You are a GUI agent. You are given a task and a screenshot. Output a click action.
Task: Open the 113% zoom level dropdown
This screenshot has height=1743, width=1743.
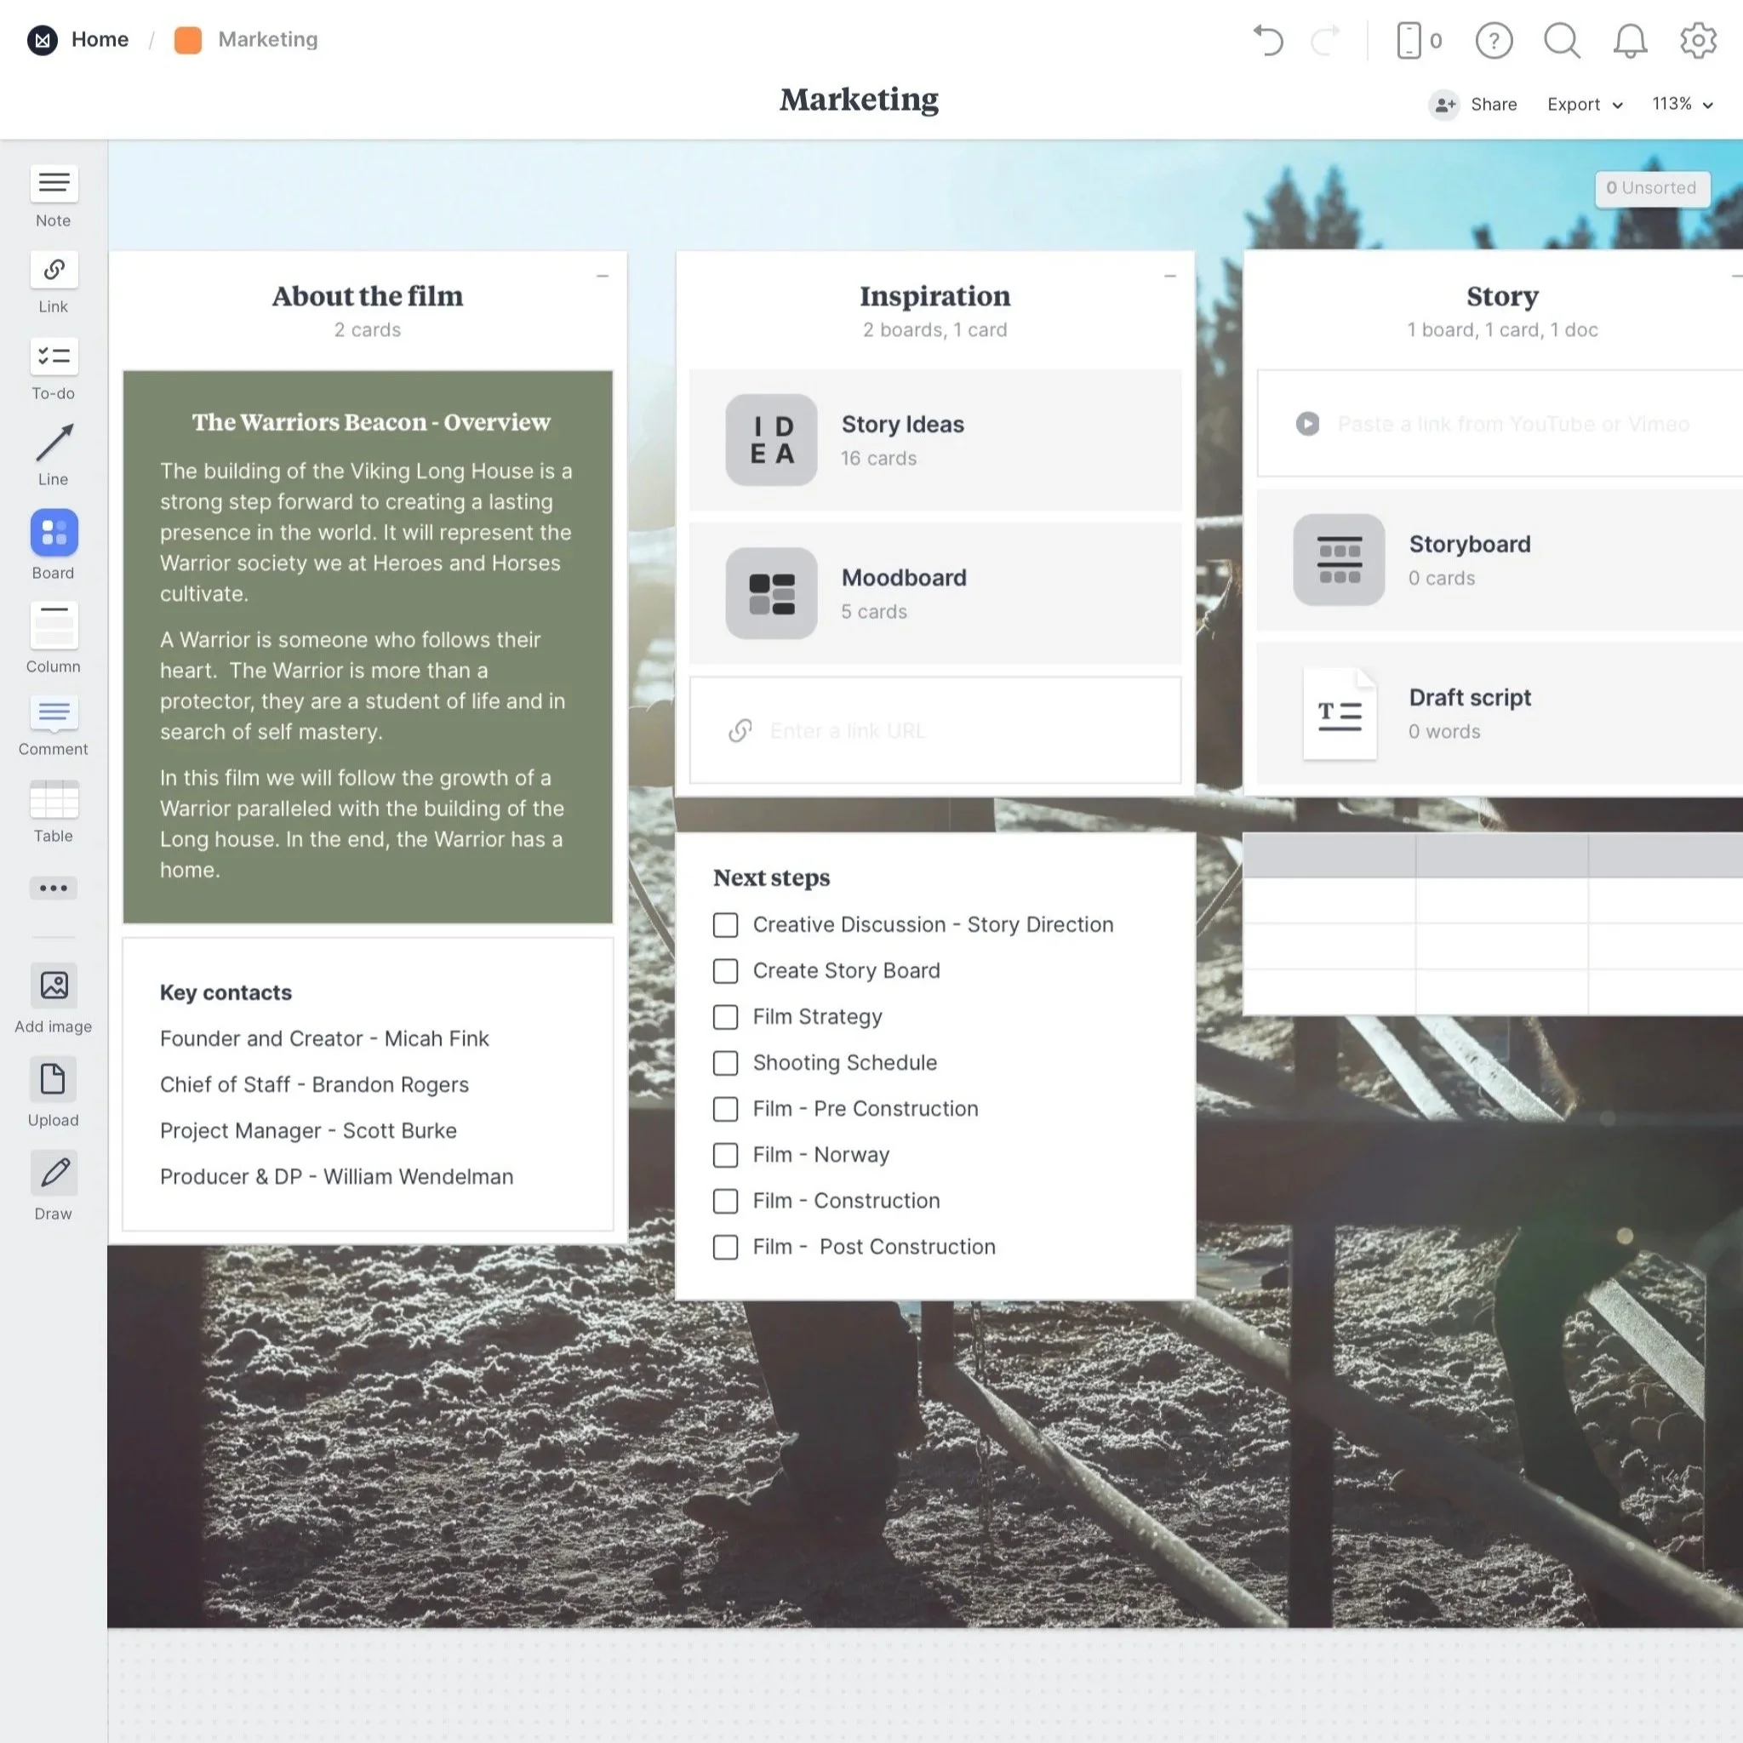1682,105
